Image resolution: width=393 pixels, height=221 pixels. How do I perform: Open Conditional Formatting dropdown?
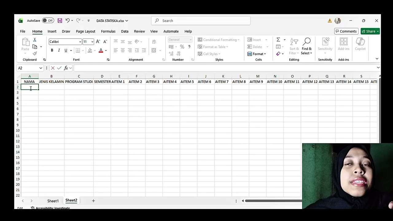[x=219, y=40]
